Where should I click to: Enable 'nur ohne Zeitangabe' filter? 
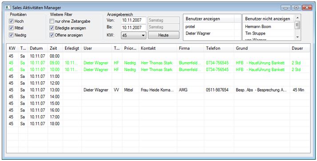pos(52,21)
